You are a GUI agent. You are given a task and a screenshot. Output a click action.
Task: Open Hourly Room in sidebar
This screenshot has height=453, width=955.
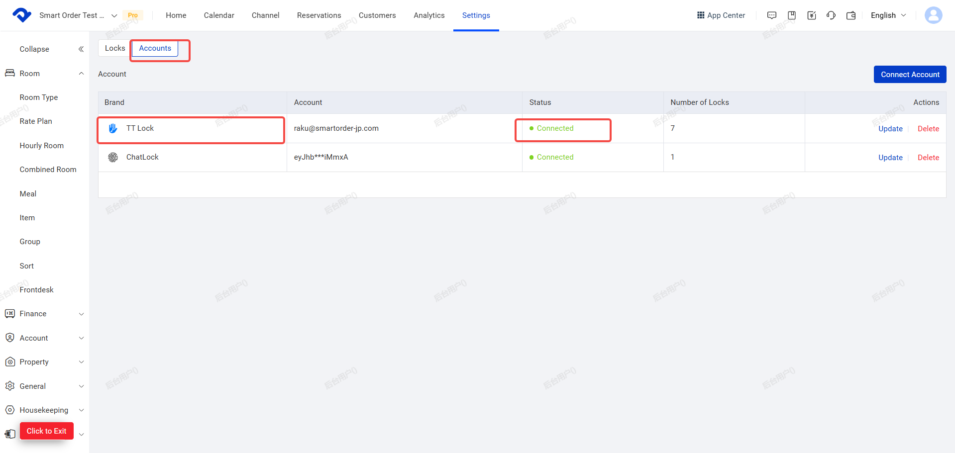click(42, 146)
